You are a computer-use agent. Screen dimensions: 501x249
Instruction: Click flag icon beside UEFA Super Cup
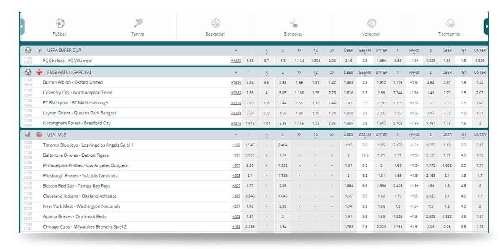point(39,51)
